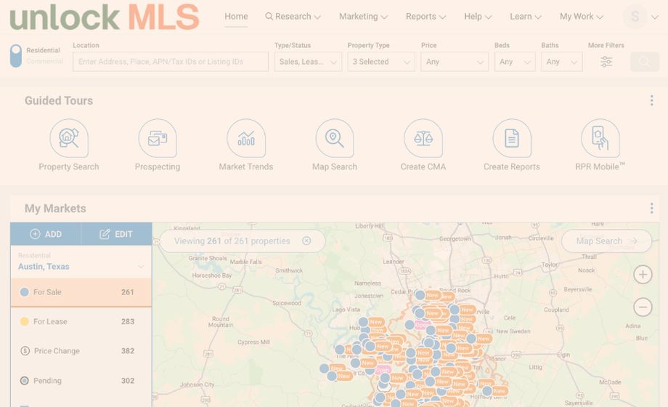
Task: Expand the Type/Status dropdown
Action: coord(308,62)
